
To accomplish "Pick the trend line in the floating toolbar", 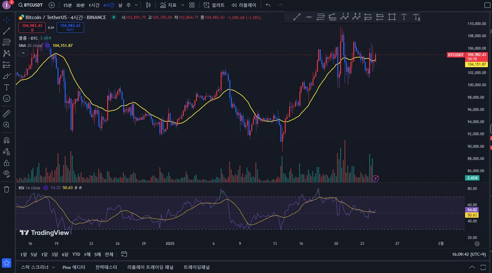I will click(297, 17).
